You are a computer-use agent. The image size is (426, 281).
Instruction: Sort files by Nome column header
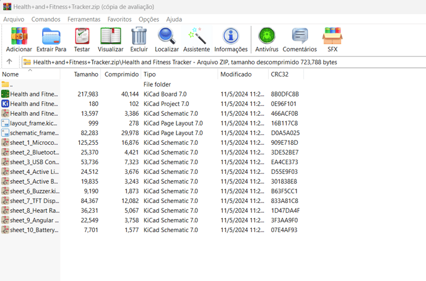coord(30,74)
